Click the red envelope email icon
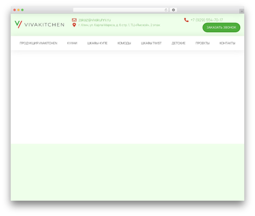This screenshot has height=216, width=255. (74, 20)
